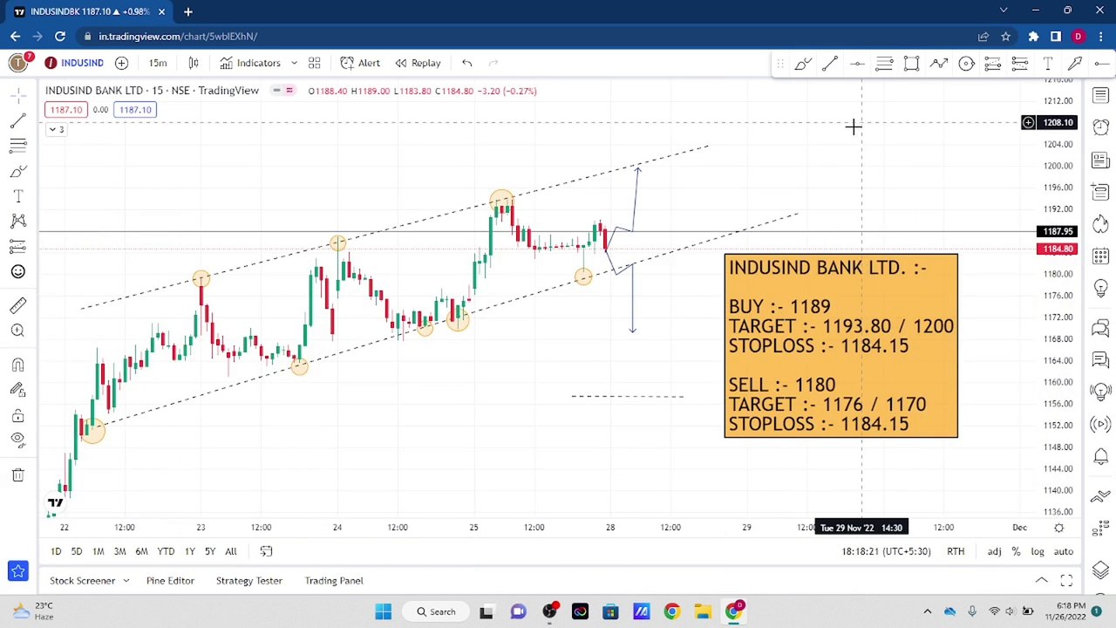The height and width of the screenshot is (628, 1116).
Task: Open the RTH session menu
Action: (956, 551)
